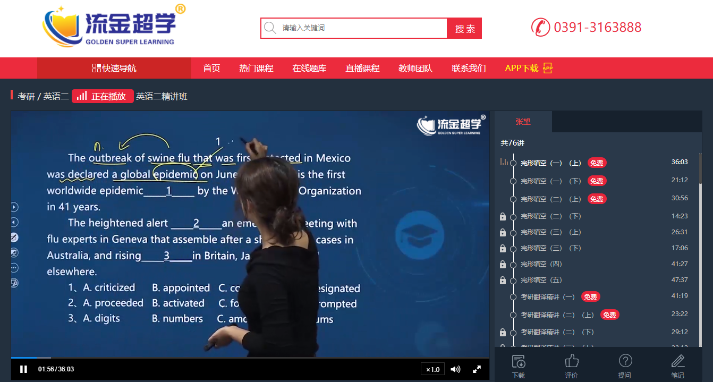Click the magnifier icon in the search box
713x382 pixels.
click(x=271, y=28)
